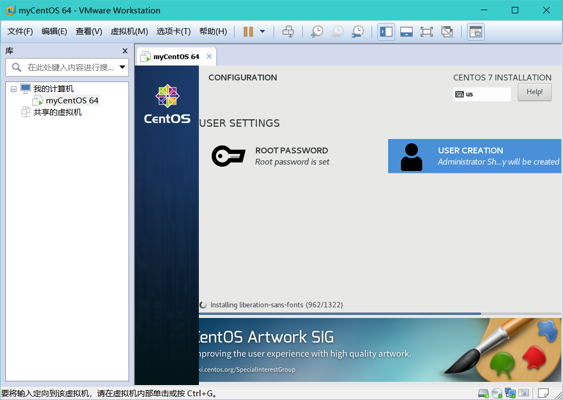Click the Send Ctrl+Alt+Del toolbar icon
This screenshot has height=400, width=563.
point(288,31)
